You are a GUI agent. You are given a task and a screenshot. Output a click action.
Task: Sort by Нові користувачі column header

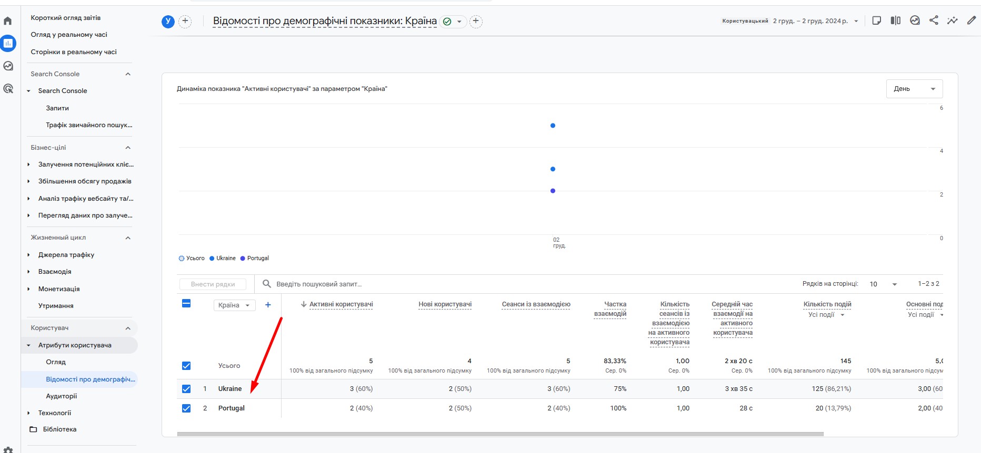pos(445,304)
